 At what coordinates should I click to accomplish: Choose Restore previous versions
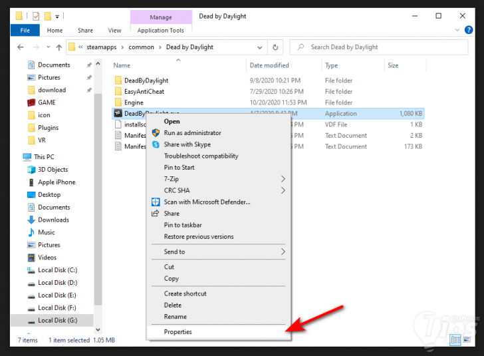219,237
